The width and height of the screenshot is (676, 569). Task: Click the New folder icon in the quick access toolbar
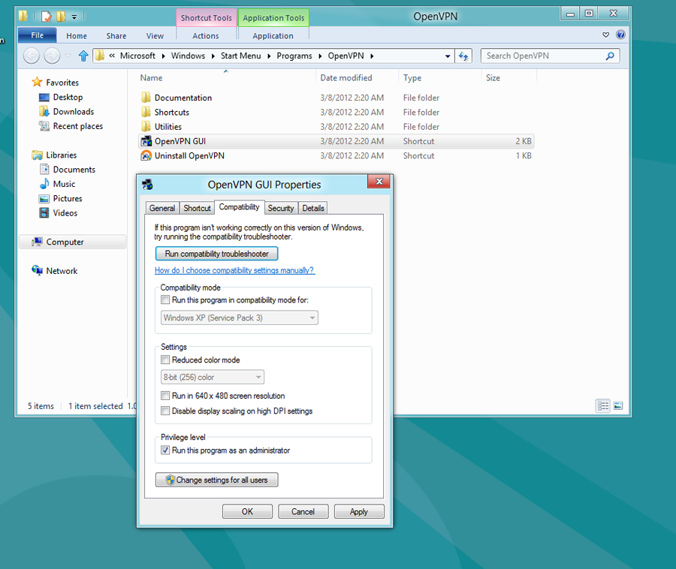(61, 17)
